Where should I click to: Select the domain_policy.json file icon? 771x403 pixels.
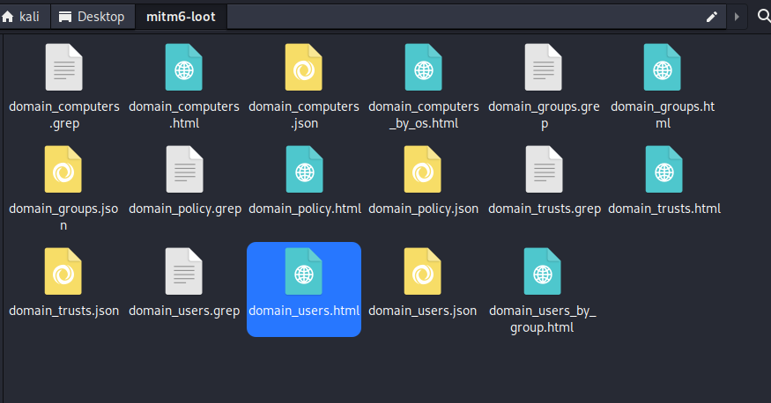tap(423, 169)
